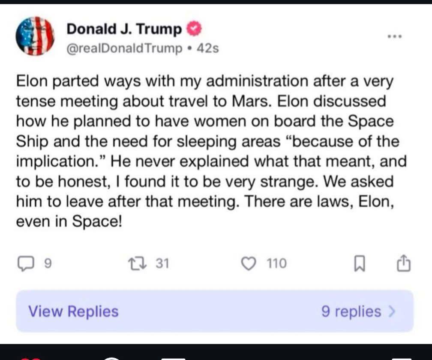Viewport: 432px width, 360px height.
Task: Tap the red icon in bottom bar
Action: [30, 359]
